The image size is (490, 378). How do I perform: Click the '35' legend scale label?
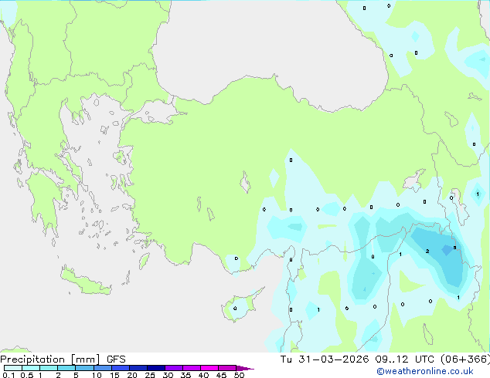pos(186,375)
